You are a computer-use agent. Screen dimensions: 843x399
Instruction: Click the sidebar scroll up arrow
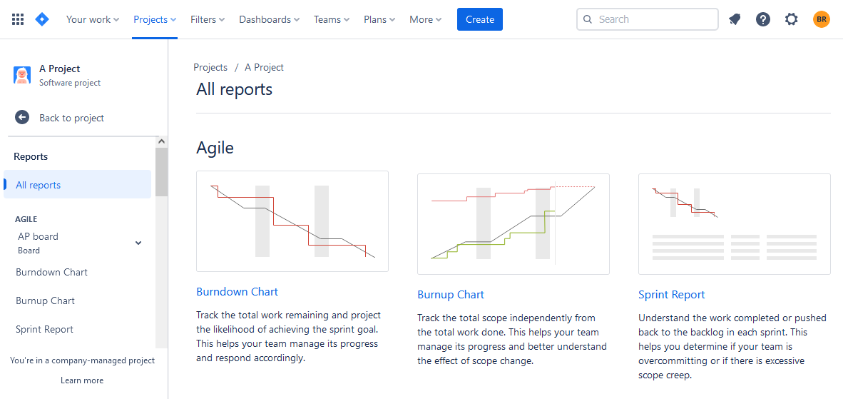(x=161, y=141)
